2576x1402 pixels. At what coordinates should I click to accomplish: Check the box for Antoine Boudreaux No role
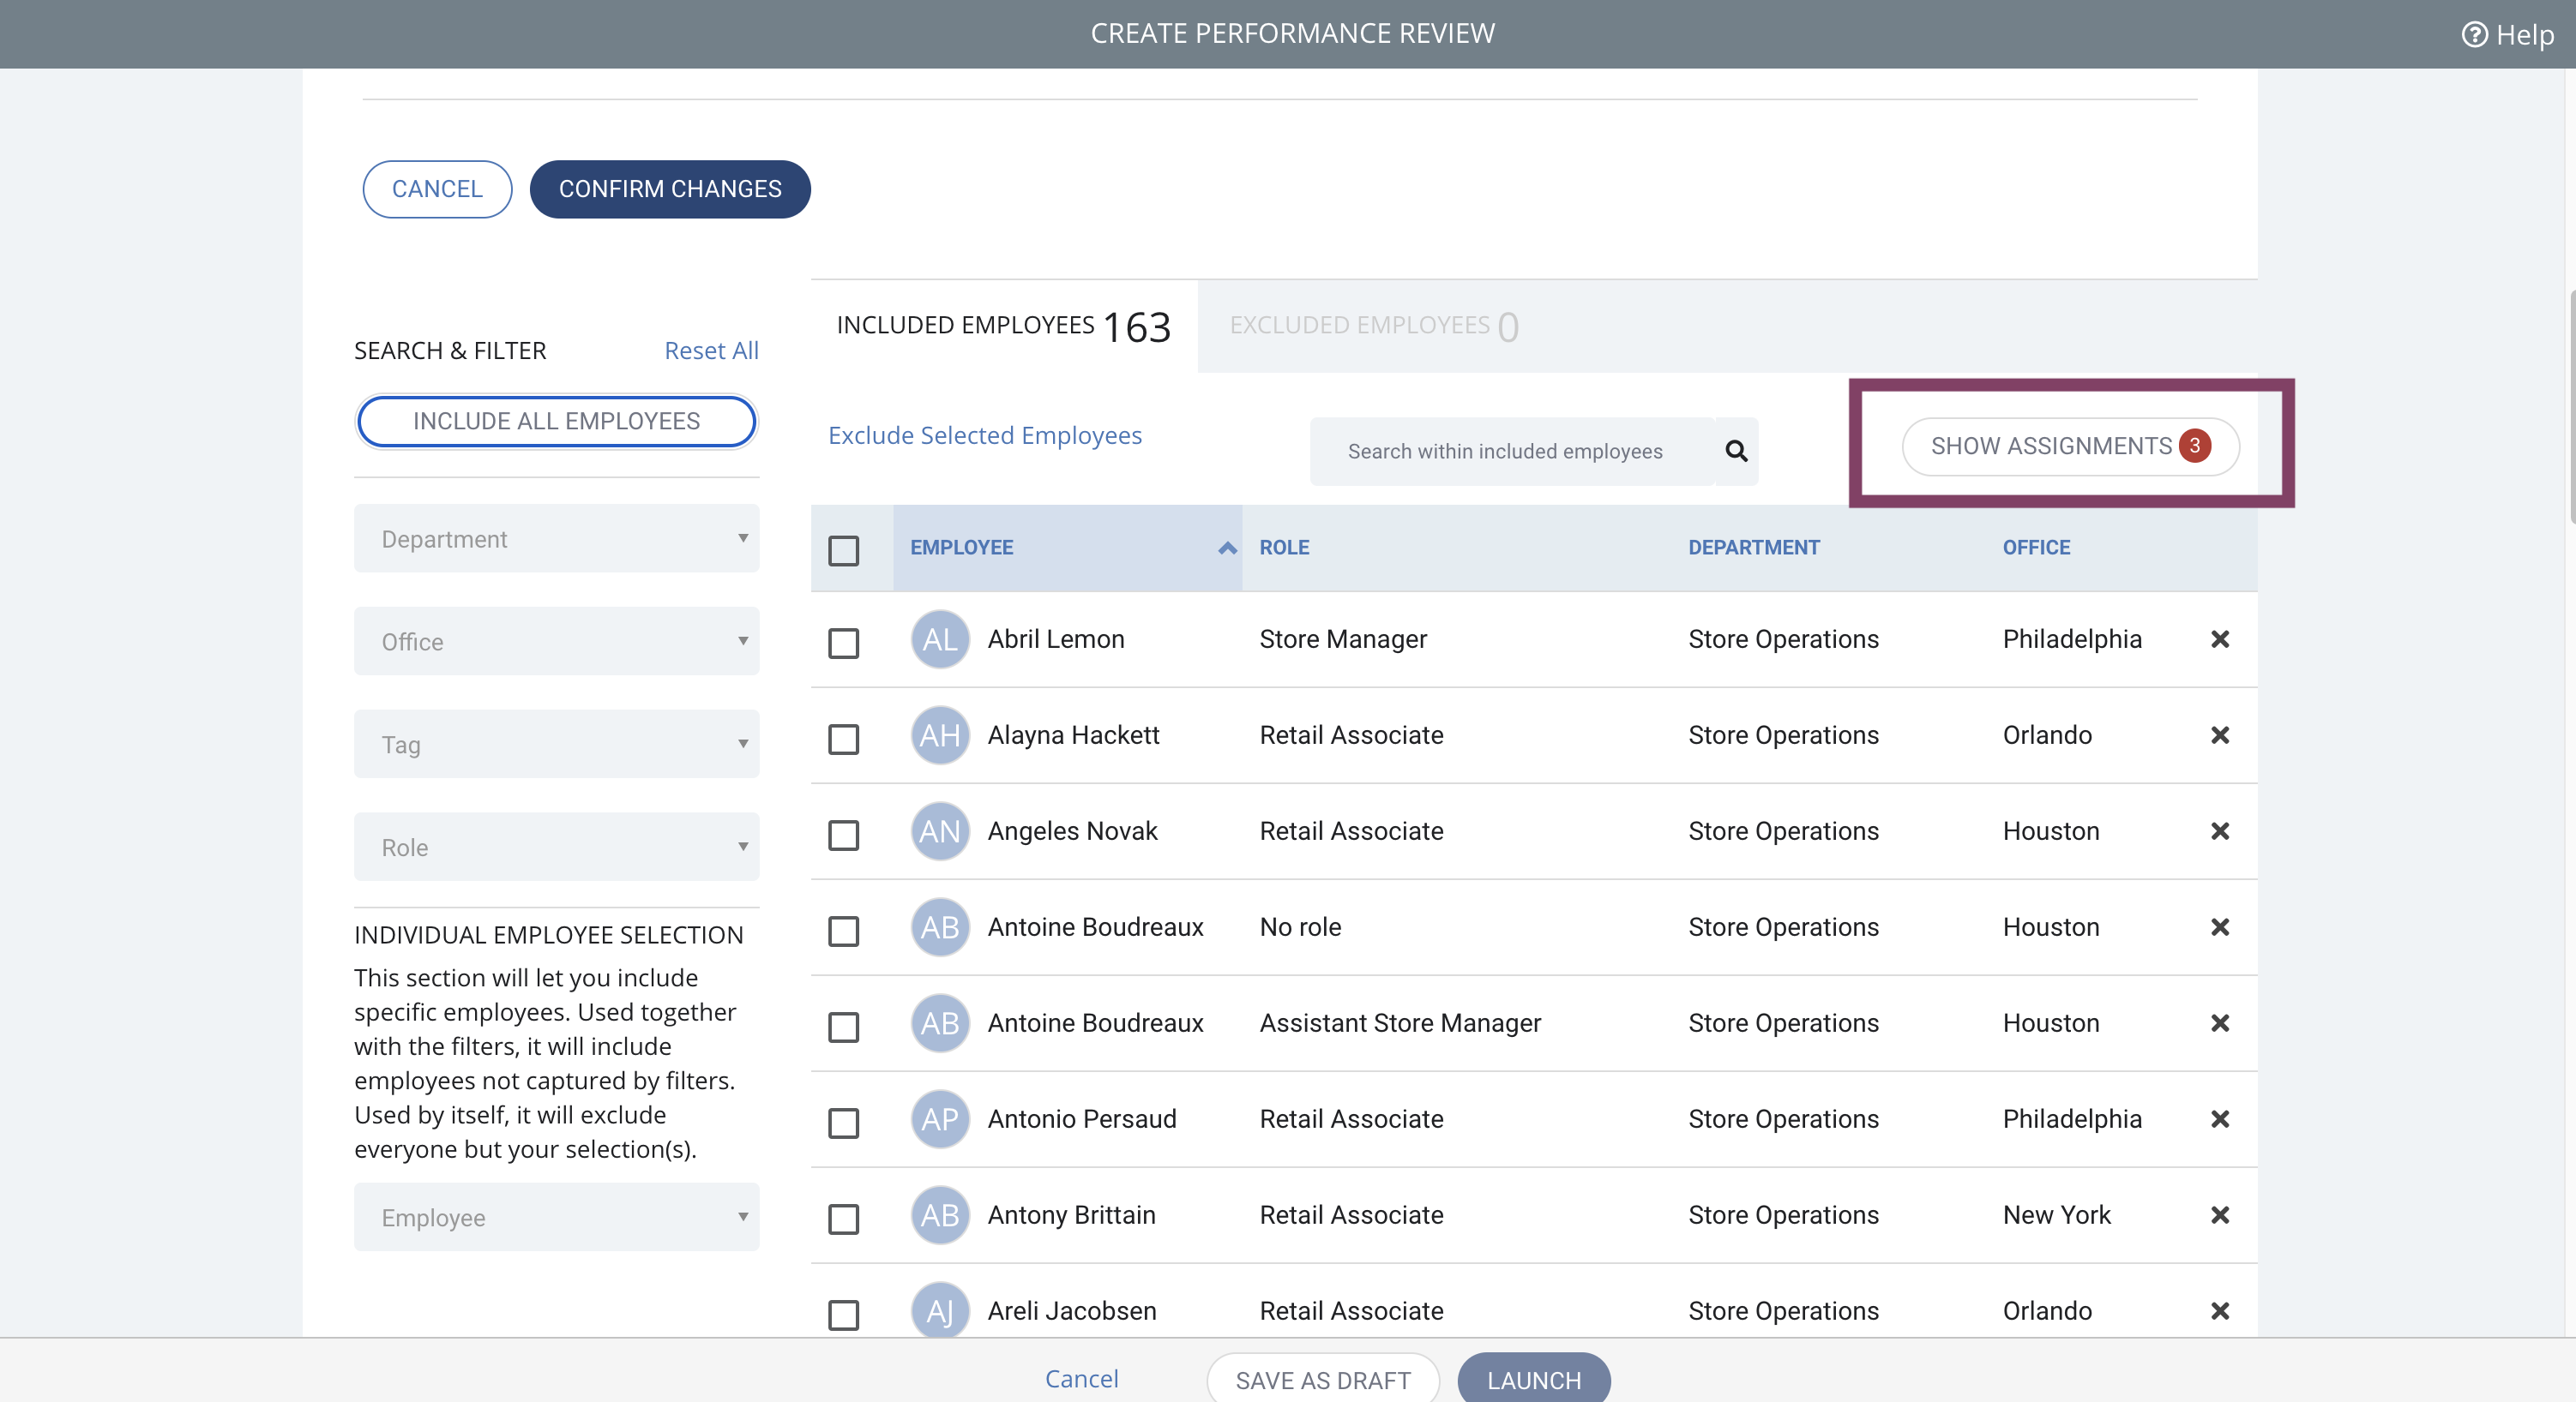click(x=843, y=931)
